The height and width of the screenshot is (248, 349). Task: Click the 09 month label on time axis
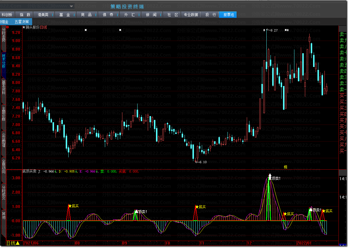pos(125,243)
